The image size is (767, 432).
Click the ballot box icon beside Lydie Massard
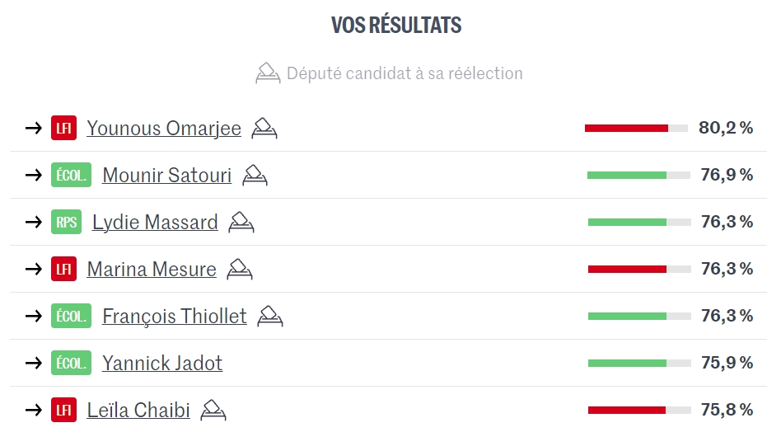point(241,222)
